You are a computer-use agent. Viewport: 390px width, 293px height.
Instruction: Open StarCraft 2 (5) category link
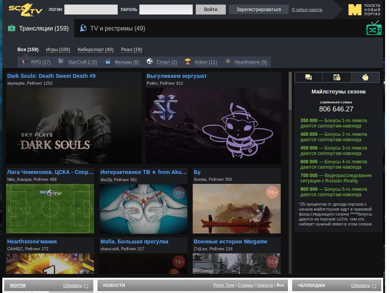[x=83, y=62]
